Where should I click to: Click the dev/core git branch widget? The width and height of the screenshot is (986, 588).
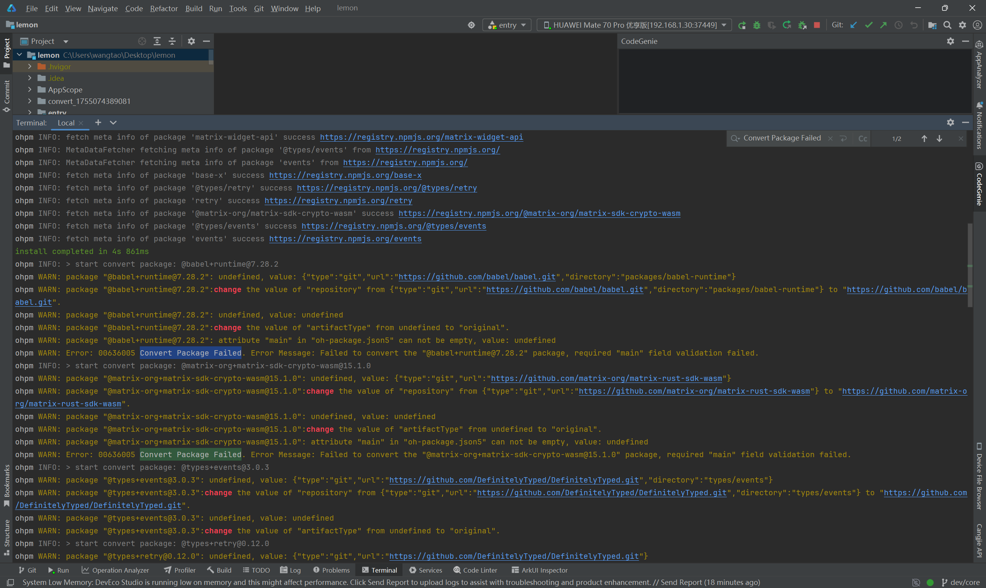coord(961,582)
